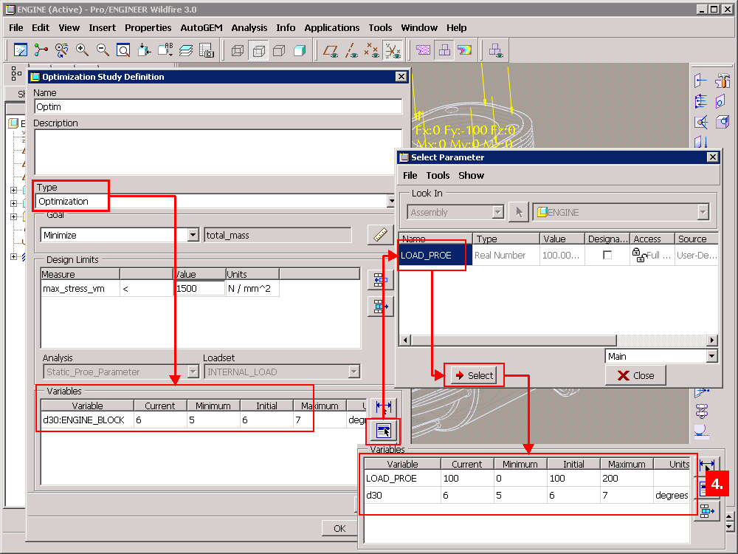Image resolution: width=738 pixels, height=554 pixels.
Task: Expand the last collapsed model tree node
Action: [x=13, y=257]
